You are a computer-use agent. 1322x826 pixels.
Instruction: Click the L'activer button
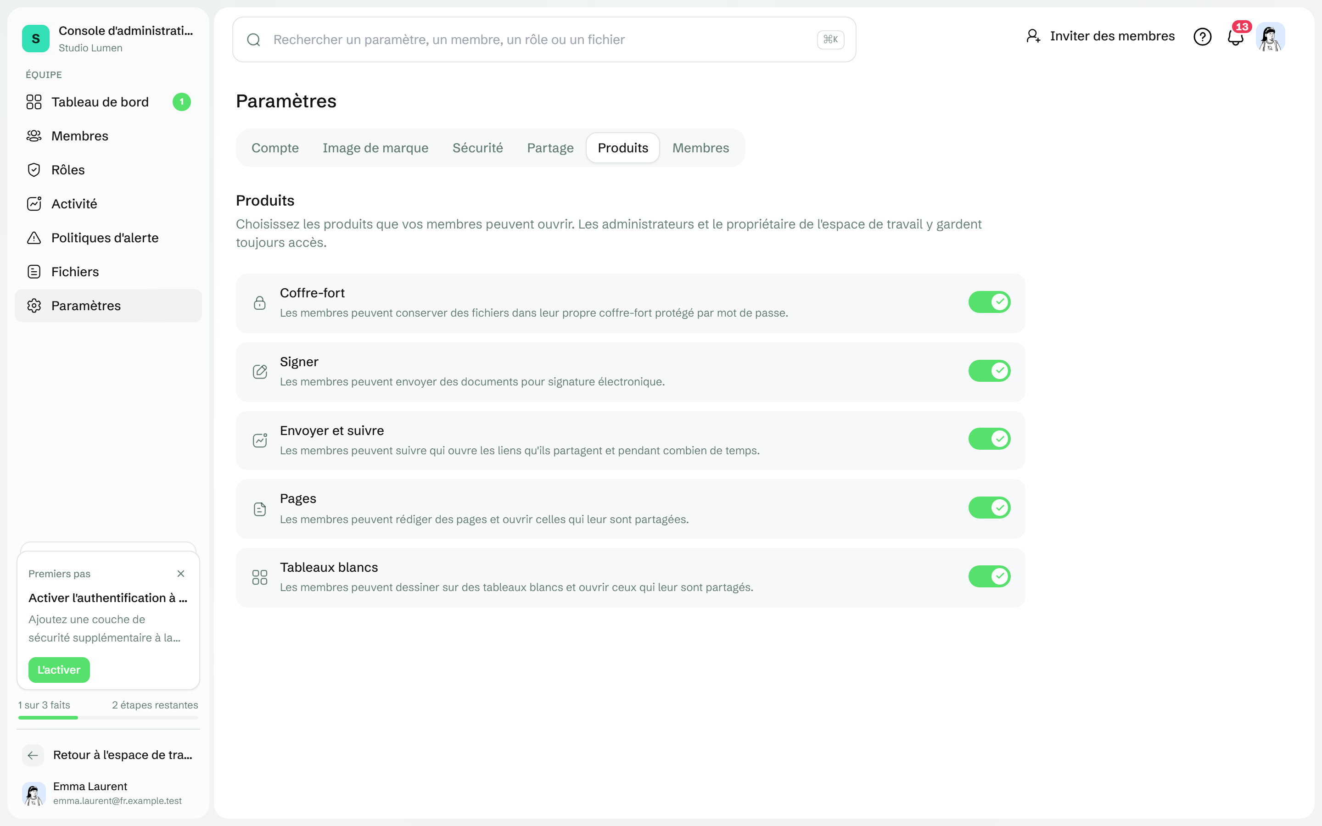[59, 670]
